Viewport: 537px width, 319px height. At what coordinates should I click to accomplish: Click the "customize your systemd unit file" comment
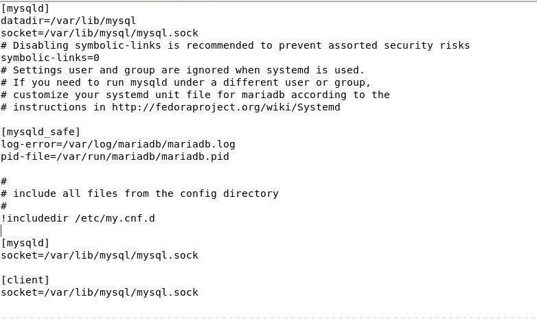pyautogui.click(x=195, y=95)
